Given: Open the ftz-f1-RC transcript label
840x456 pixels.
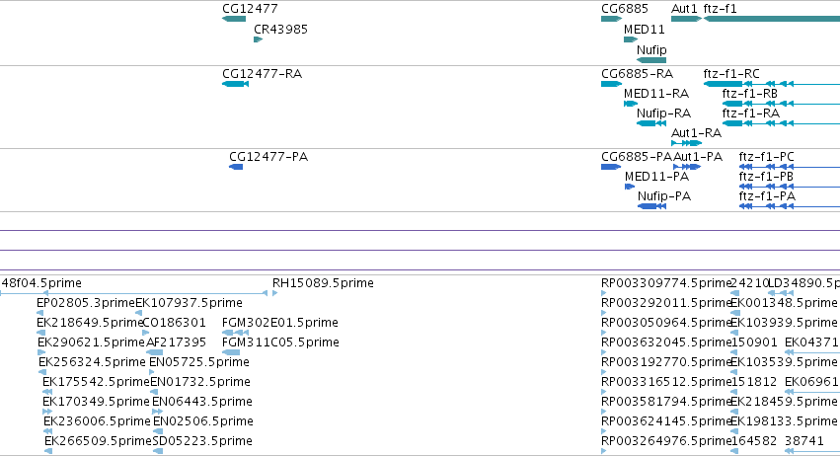Looking at the screenshot, I should (x=731, y=74).
